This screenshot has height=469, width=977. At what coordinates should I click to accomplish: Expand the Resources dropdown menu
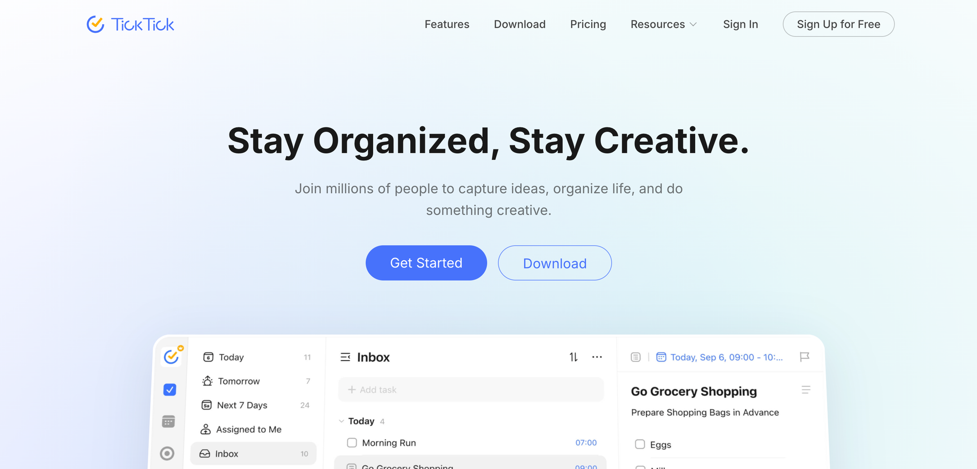pos(664,24)
